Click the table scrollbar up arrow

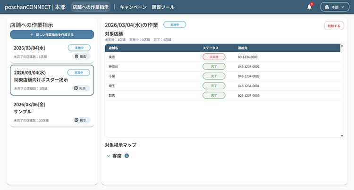342,46
